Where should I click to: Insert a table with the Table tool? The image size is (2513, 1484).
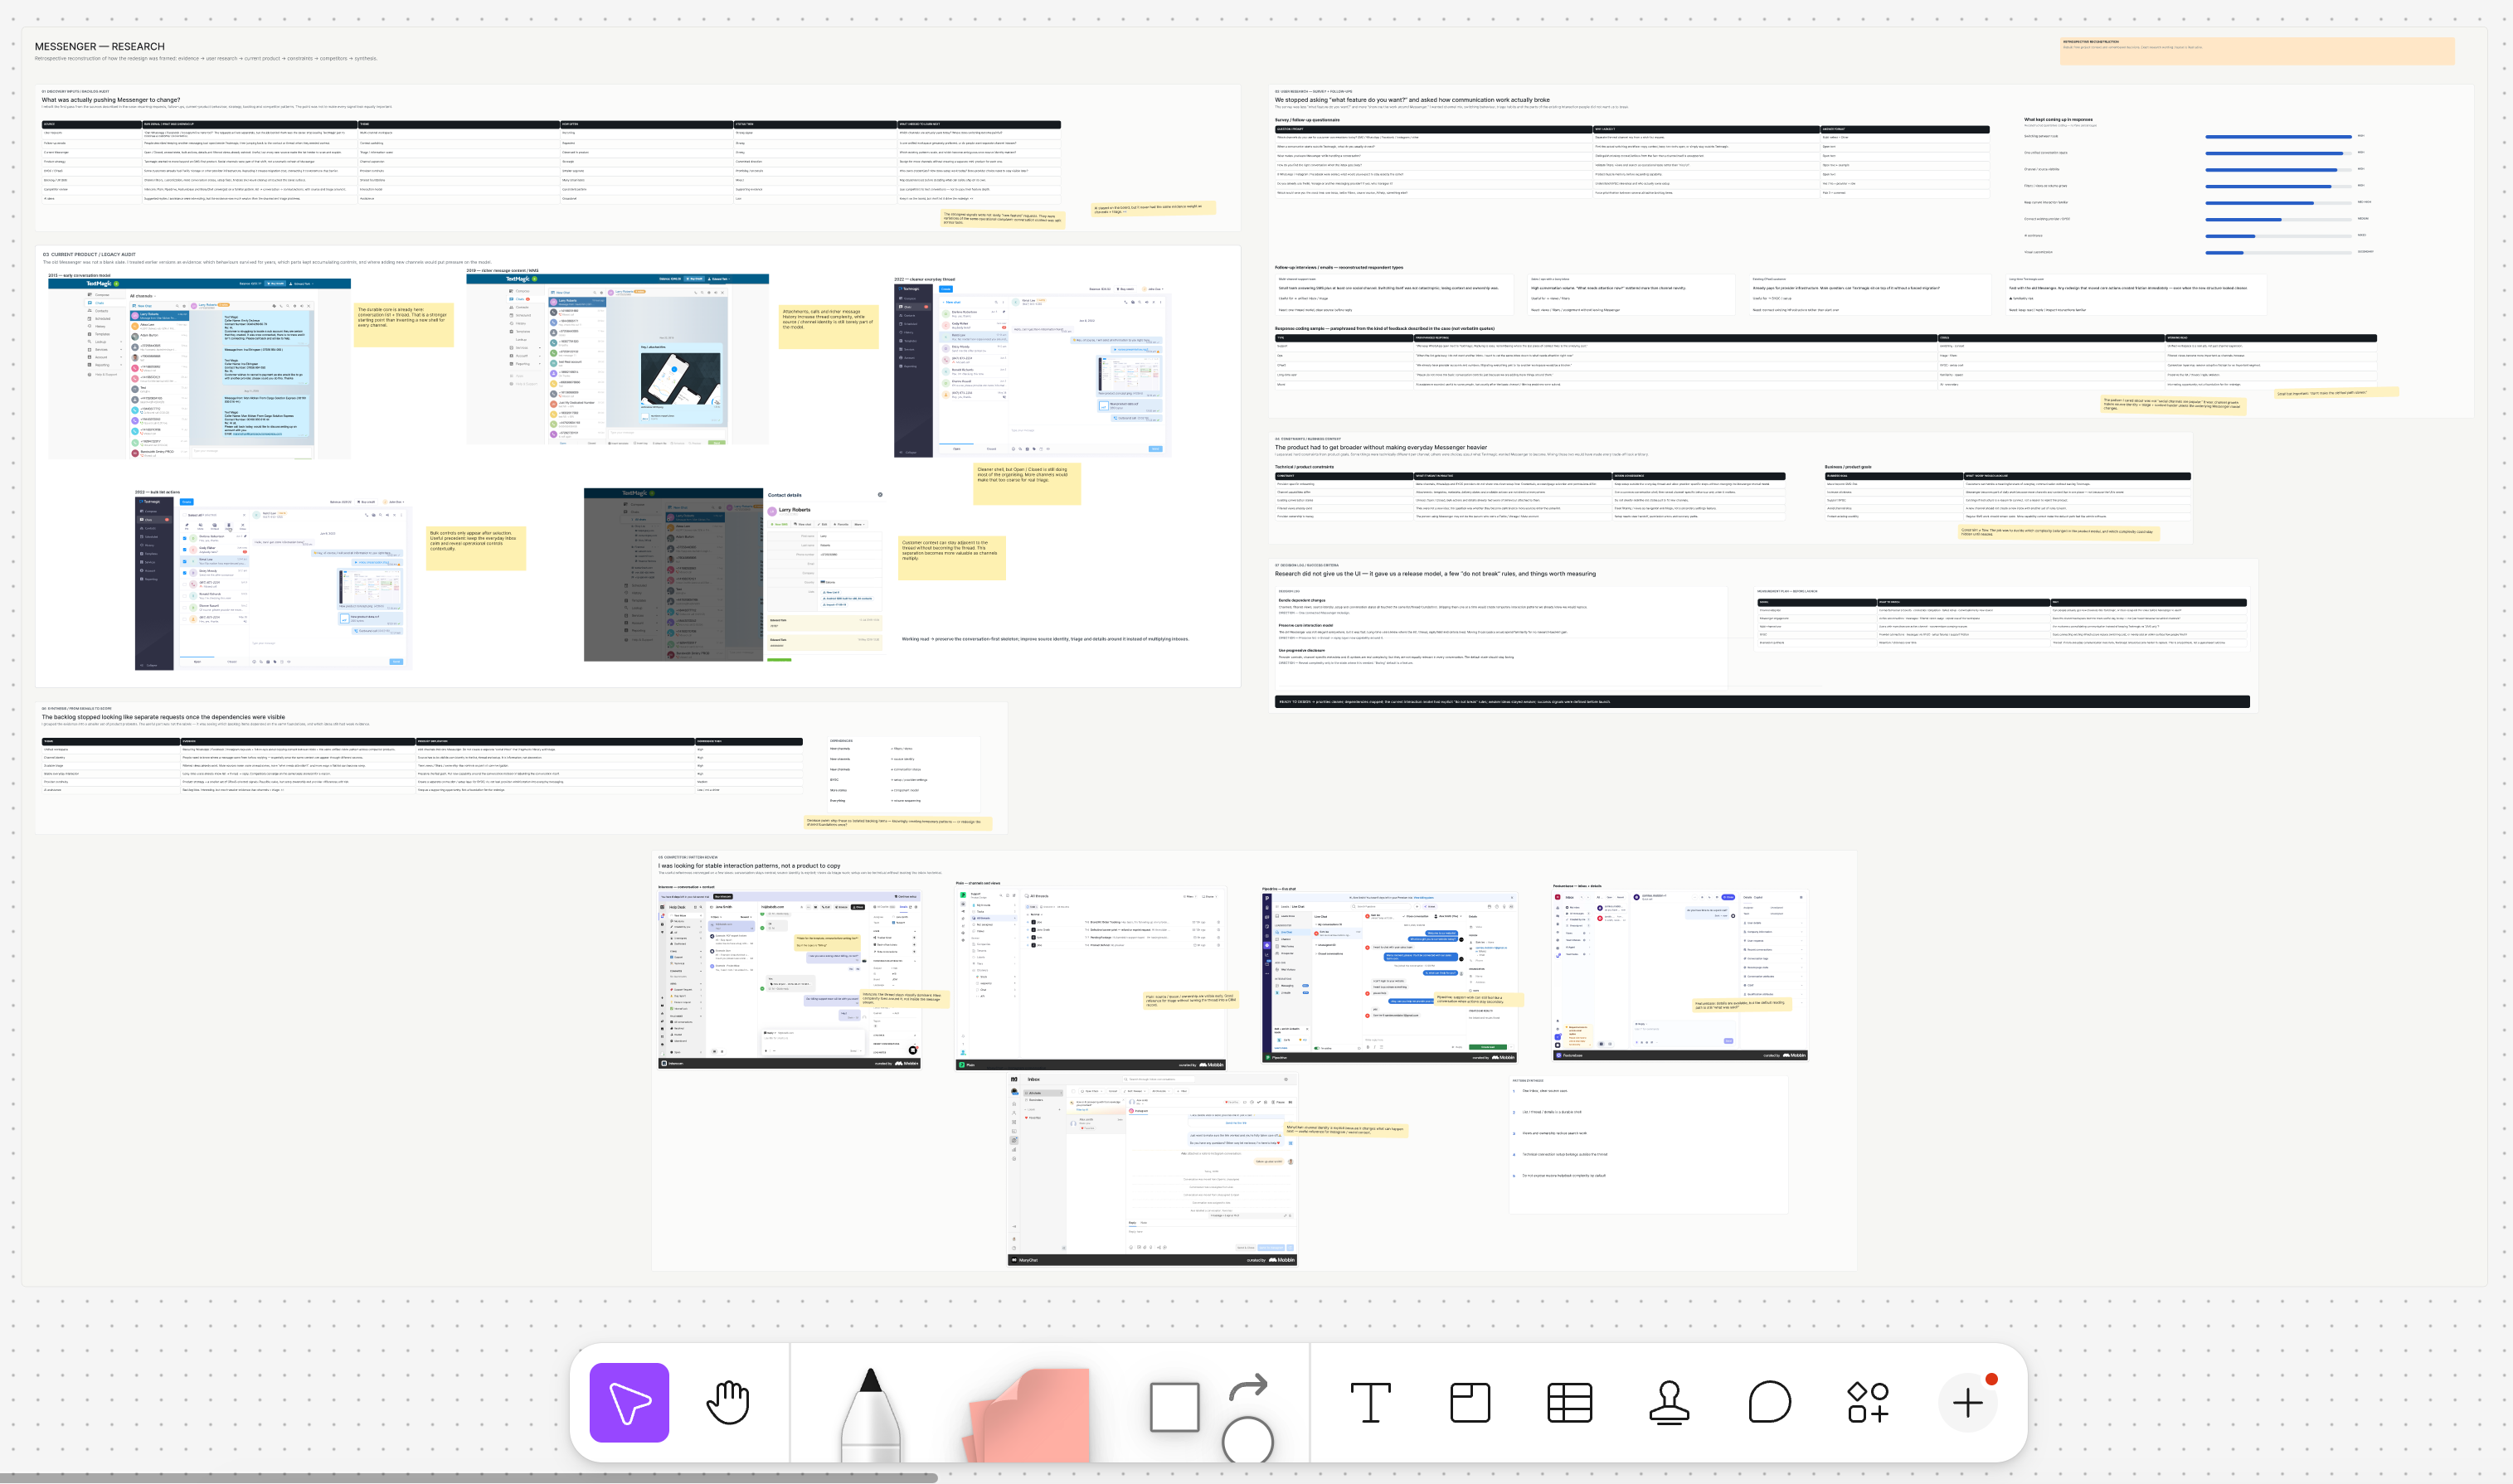[x=1570, y=1402]
